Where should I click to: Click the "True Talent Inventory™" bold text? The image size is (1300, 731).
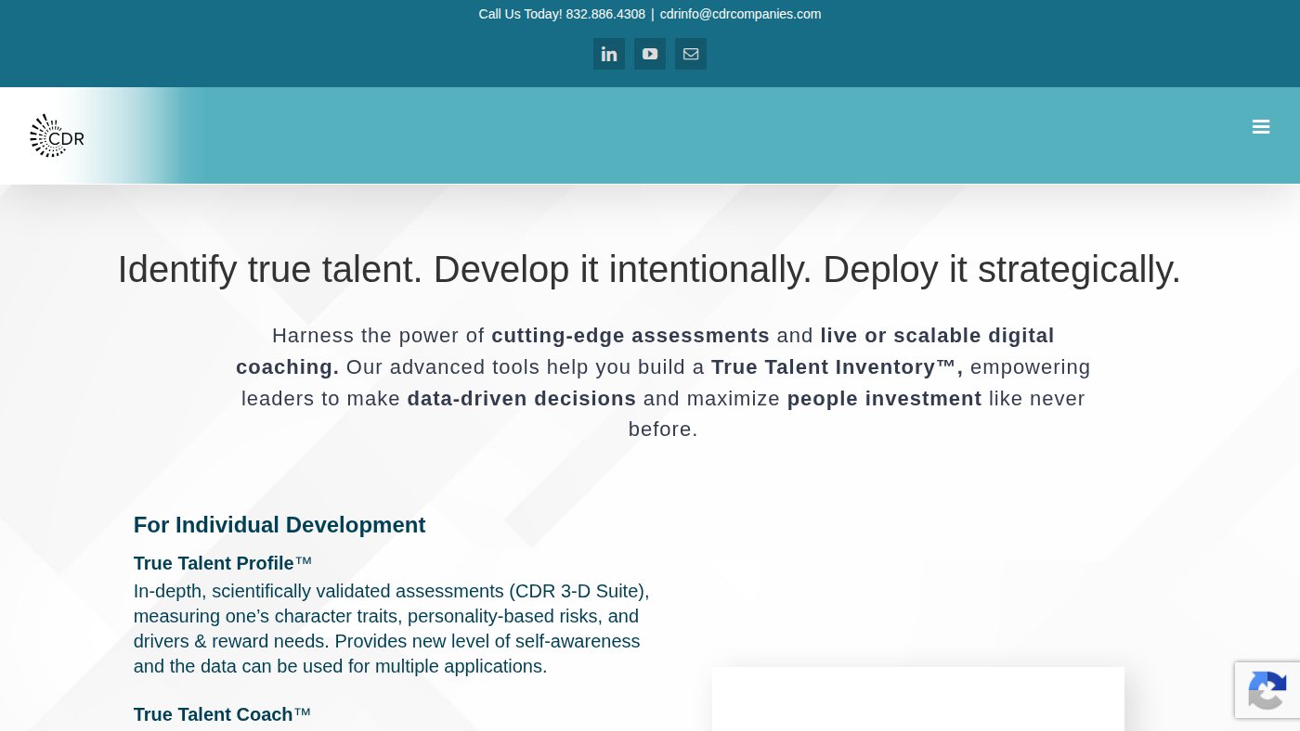838,367
